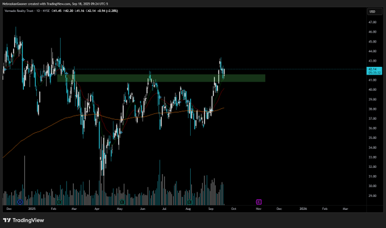Click the Mar 2026 label on time axis
This screenshot has height=228, width=386.
coord(345,209)
